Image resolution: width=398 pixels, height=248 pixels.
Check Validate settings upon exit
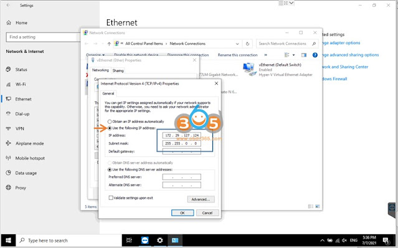click(x=111, y=198)
